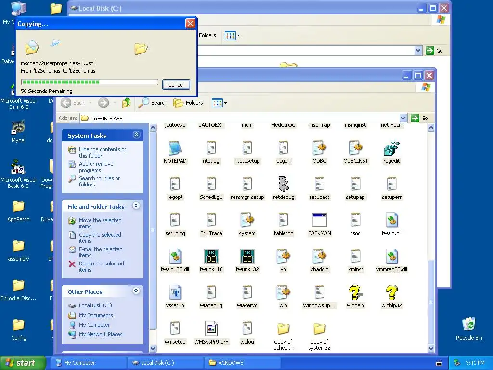Image resolution: width=493 pixels, height=370 pixels.
Task: Select the setdebug teddy bear icon
Action: coord(283,184)
